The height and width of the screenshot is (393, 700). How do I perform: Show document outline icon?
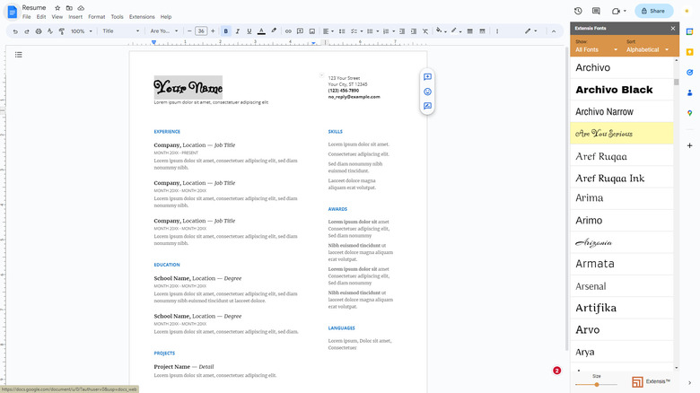[x=19, y=55]
